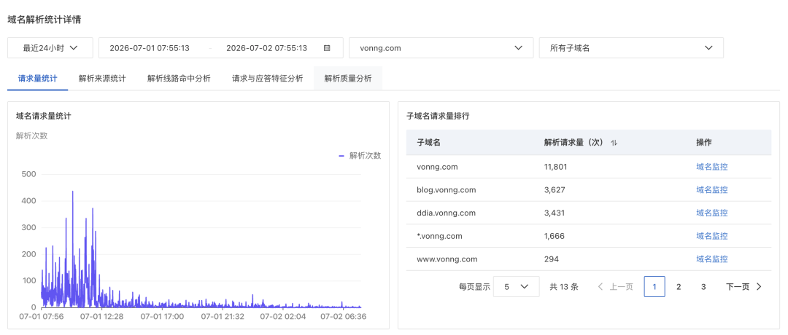Click the 3,431 request count value

pos(555,213)
